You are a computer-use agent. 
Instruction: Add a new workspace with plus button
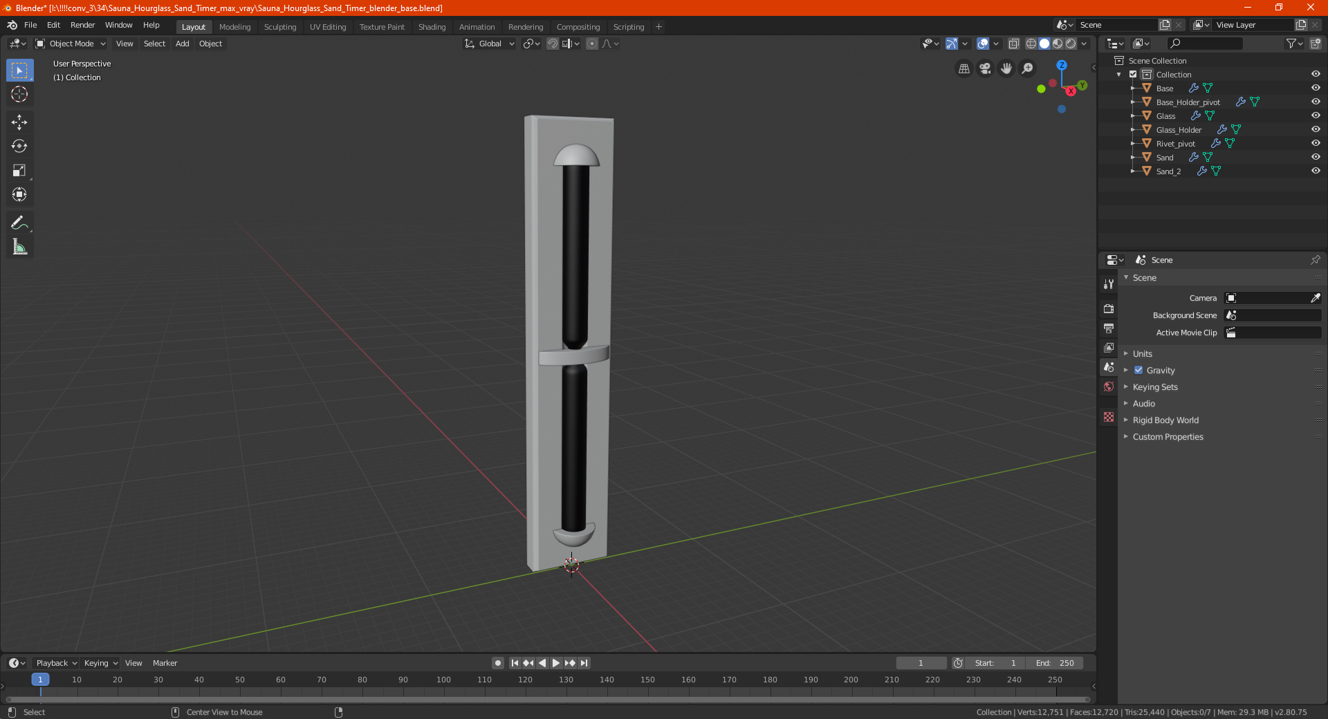pos(658,27)
